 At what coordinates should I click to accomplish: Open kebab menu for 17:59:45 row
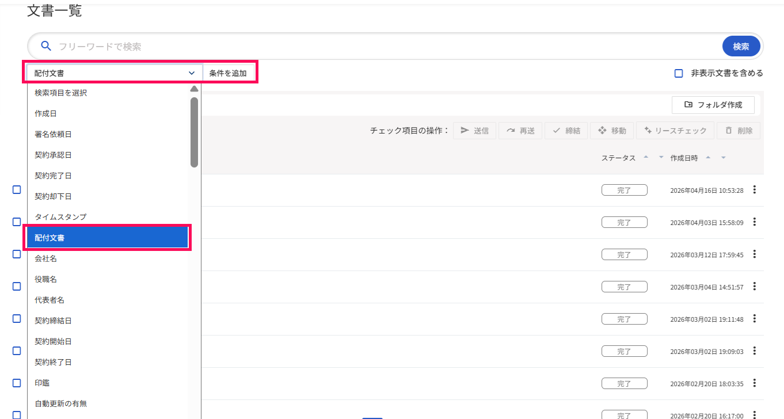tap(755, 254)
